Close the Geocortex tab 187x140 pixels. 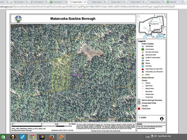coord(66,2)
